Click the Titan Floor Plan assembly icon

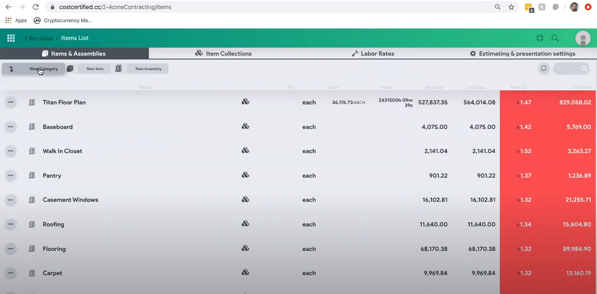[32, 103]
